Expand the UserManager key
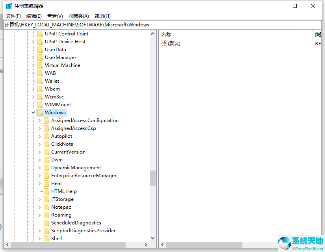This screenshot has height=252, width=325. [33, 57]
